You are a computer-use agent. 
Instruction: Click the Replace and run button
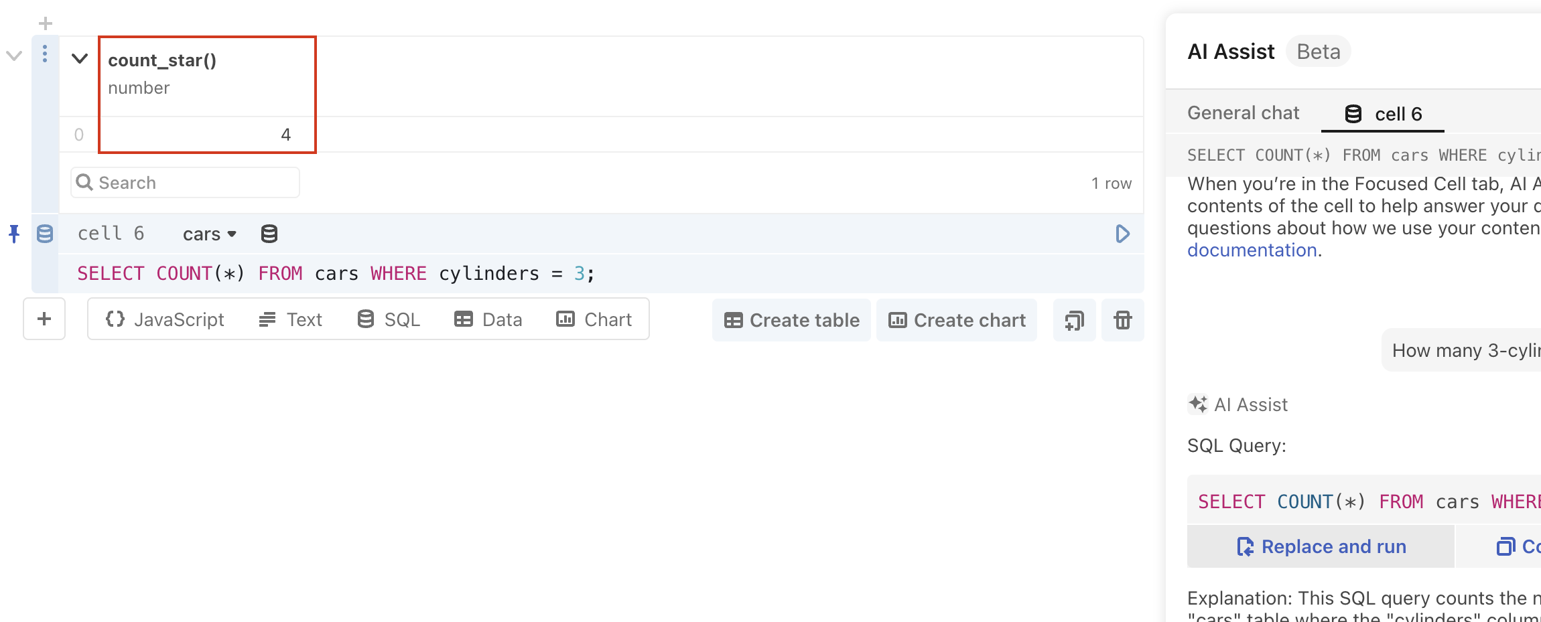(1320, 546)
